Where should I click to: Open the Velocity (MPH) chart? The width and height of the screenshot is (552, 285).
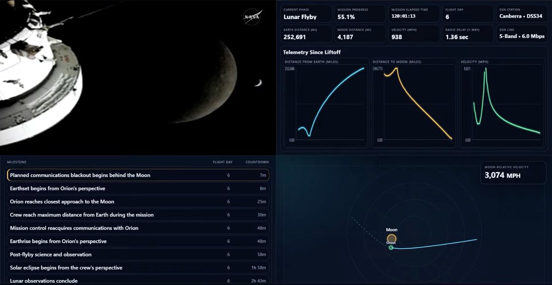click(x=502, y=103)
